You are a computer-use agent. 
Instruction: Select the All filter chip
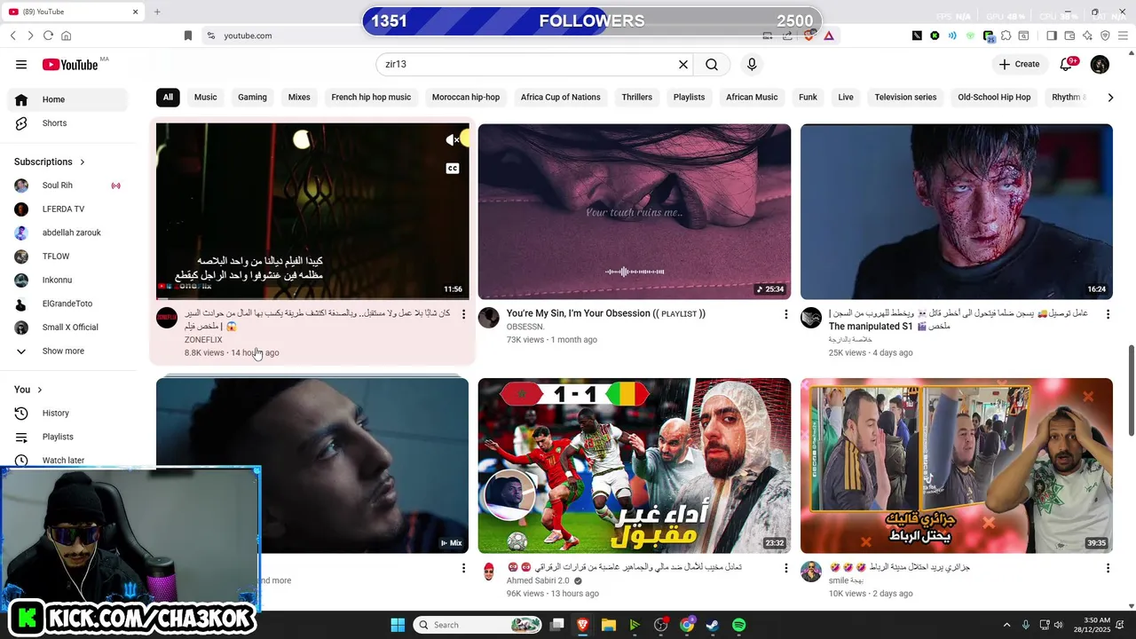(x=168, y=98)
